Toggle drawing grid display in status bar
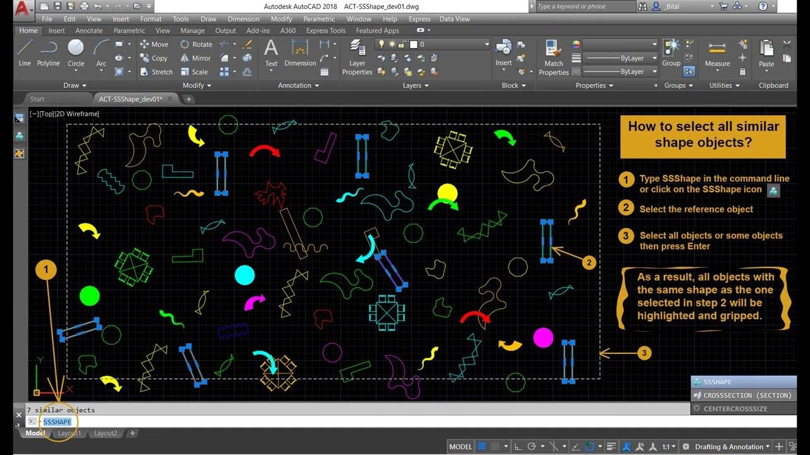This screenshot has height=455, width=810. pos(483,447)
